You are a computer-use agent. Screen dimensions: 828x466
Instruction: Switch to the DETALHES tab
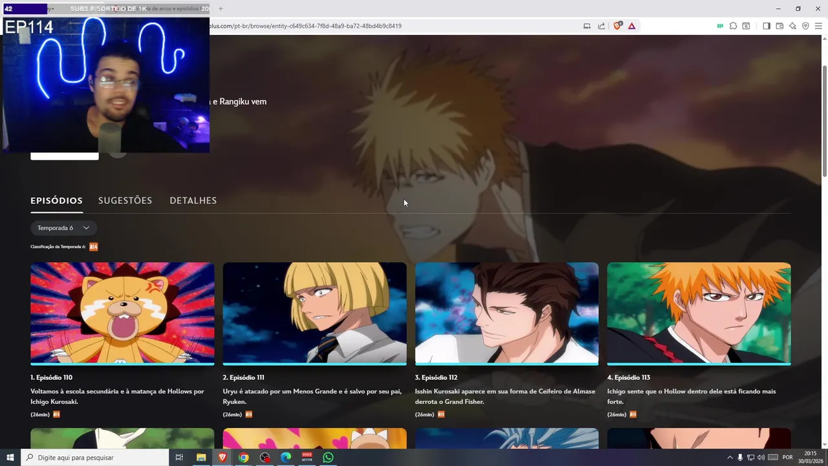(193, 201)
